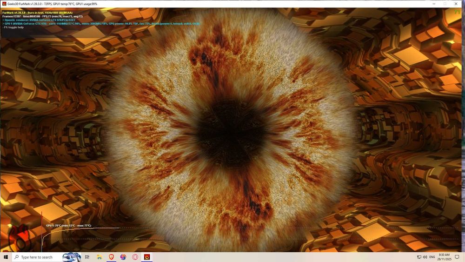Open Task View from the taskbar
This screenshot has height=262, width=465.
(87, 257)
